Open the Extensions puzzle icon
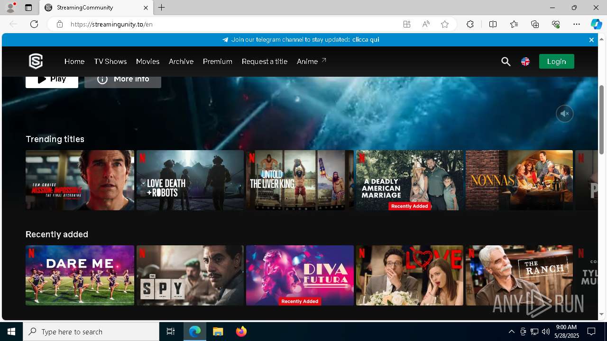This screenshot has height=341, width=607. pyautogui.click(x=470, y=24)
